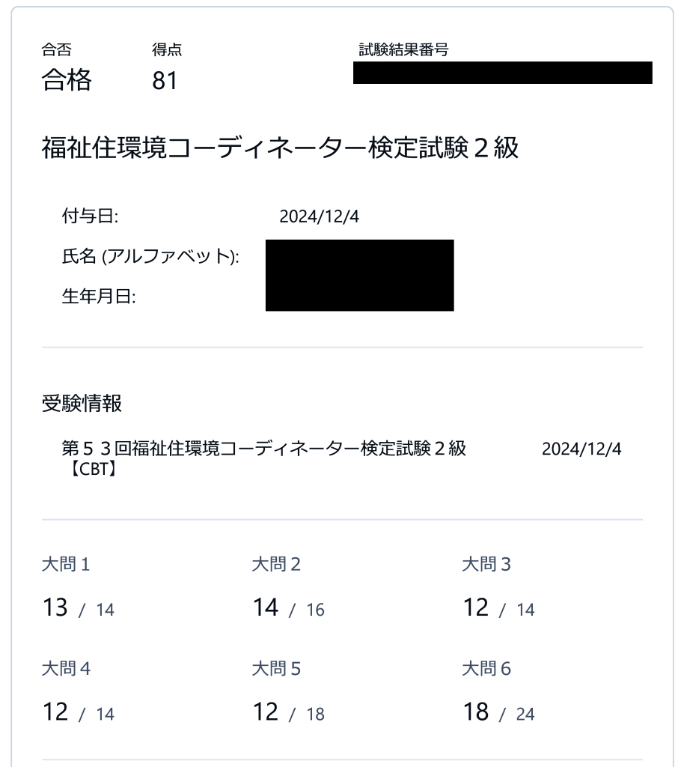Click the exam date in 受験情報 row
This screenshot has width=681, height=767.
click(581, 449)
